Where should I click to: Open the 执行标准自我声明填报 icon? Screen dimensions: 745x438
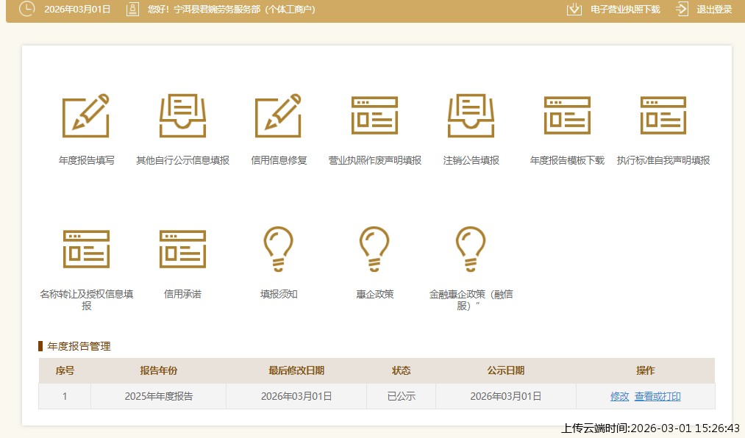[x=663, y=116]
